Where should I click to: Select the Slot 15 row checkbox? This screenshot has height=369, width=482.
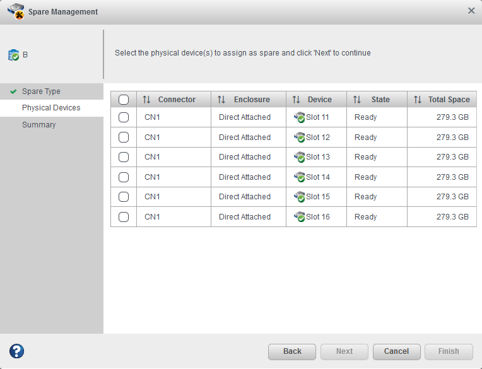[124, 197]
